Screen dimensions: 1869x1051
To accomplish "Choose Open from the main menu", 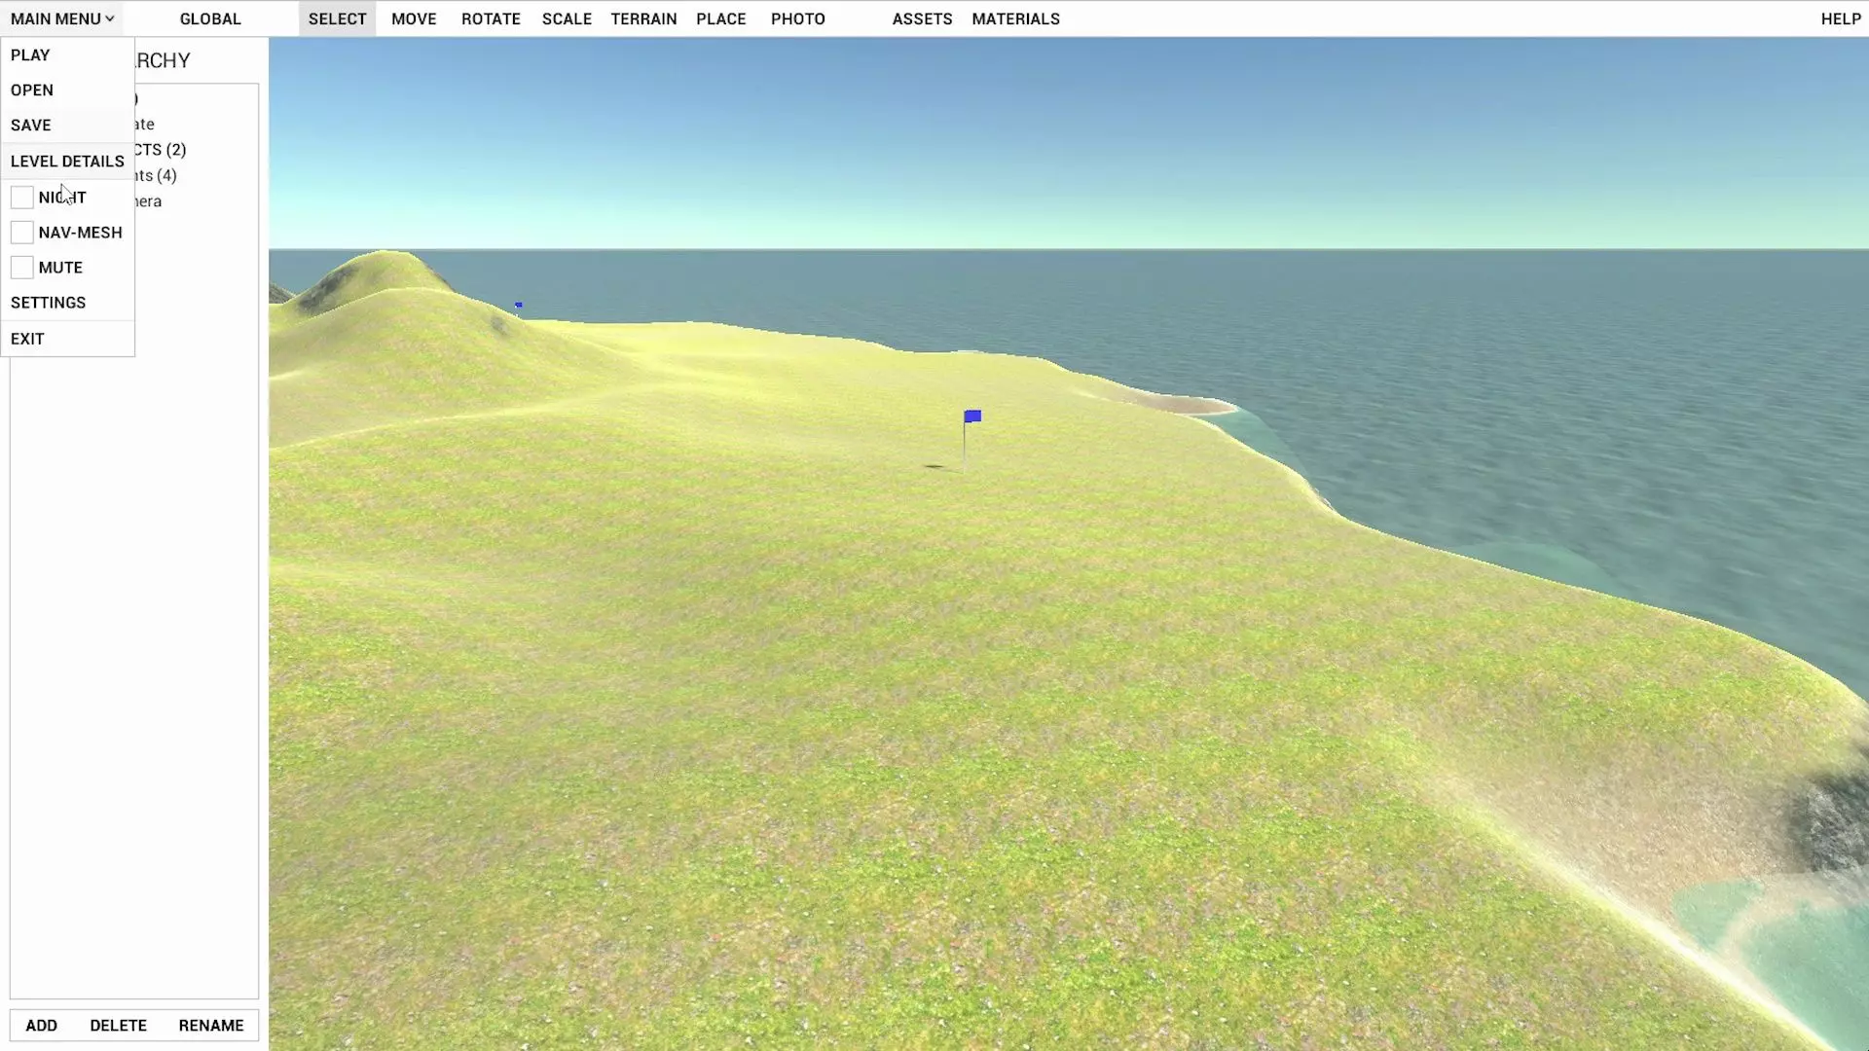I will pyautogui.click(x=32, y=91).
